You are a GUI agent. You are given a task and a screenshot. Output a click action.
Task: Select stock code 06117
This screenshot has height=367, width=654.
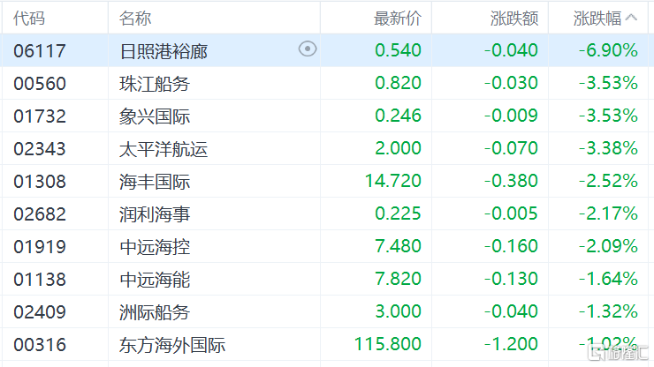(40, 51)
